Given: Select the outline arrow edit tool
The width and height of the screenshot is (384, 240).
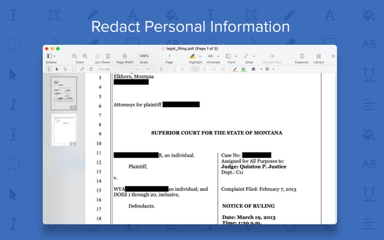Looking at the screenshot, I should [65, 69].
